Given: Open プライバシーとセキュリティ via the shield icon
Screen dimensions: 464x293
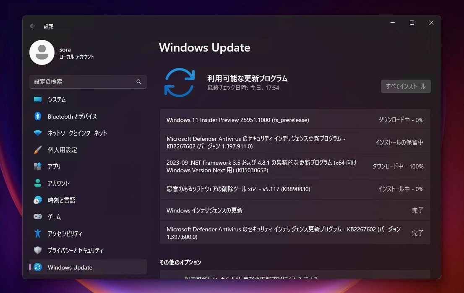Looking at the screenshot, I should (37, 250).
